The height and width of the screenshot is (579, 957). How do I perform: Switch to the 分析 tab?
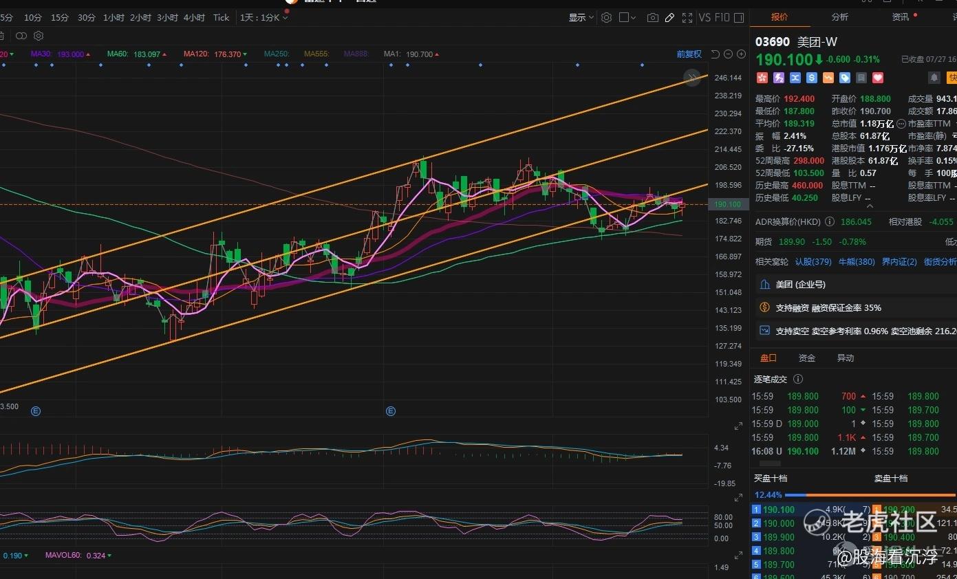(839, 17)
